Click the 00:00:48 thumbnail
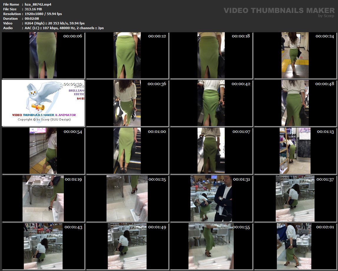Screen dimensions: 338x271 tap(295, 103)
